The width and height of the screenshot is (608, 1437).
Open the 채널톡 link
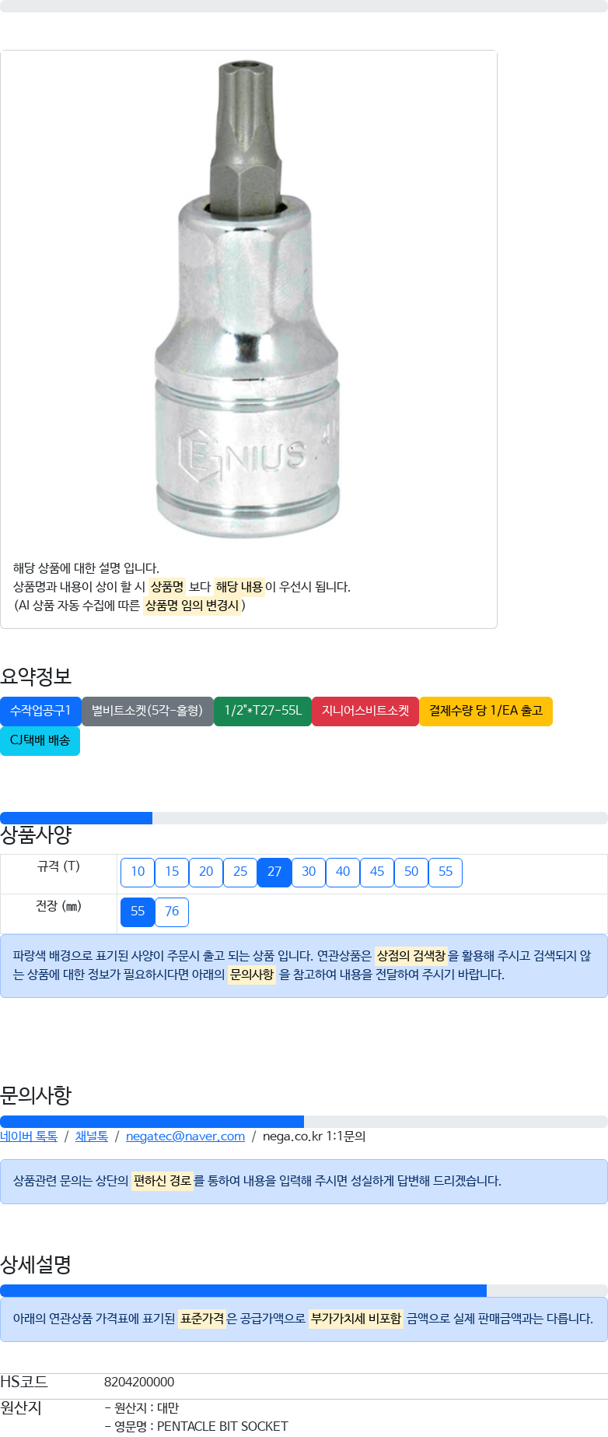[92, 1137]
